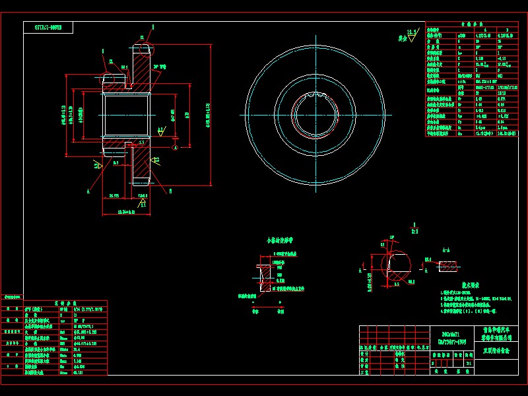This screenshot has height=396, width=528.
Task: Click the detail circle on the gear tooth tip
Action: click(145, 49)
